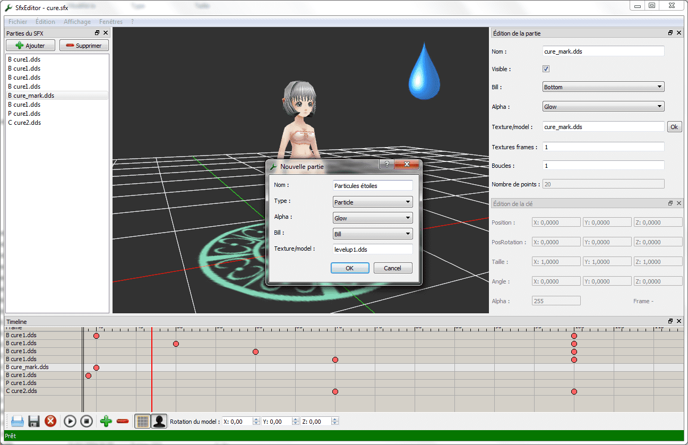Float the Parties du SFX panel

point(97,33)
